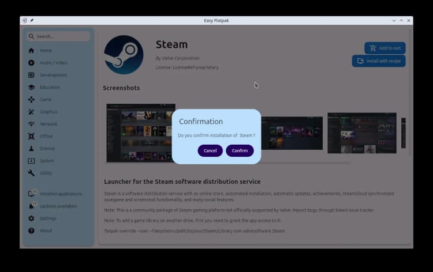This screenshot has width=433, height=272.
Task: Click the Steam logo image
Action: [x=124, y=55]
